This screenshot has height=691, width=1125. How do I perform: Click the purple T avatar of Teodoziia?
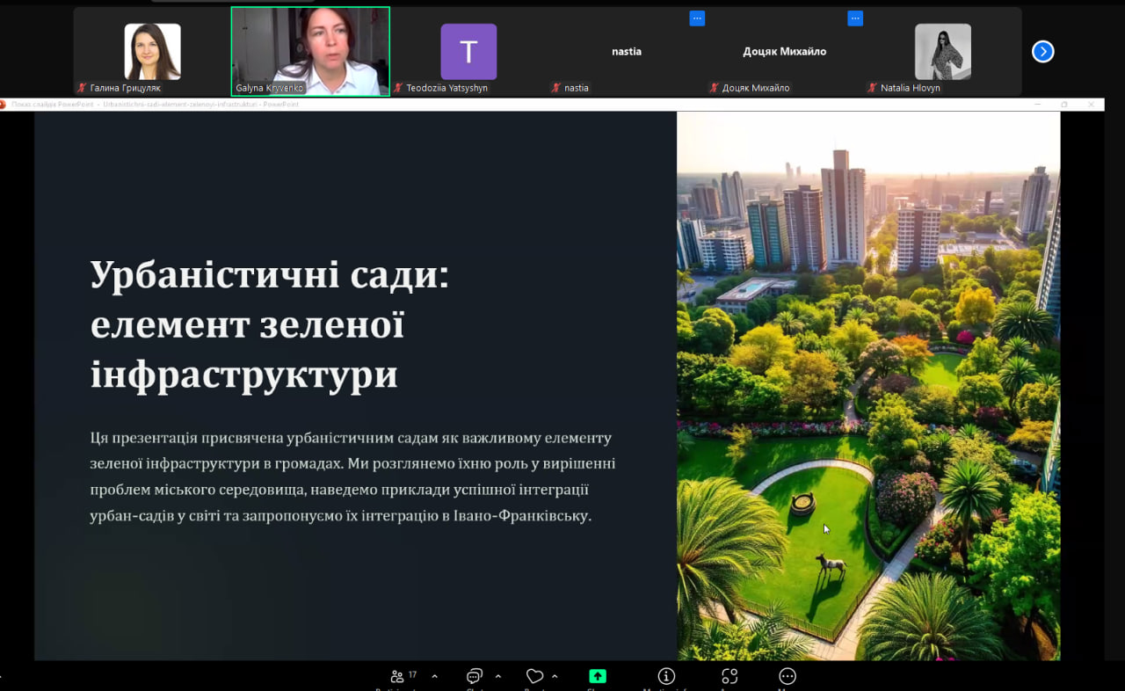tap(468, 51)
